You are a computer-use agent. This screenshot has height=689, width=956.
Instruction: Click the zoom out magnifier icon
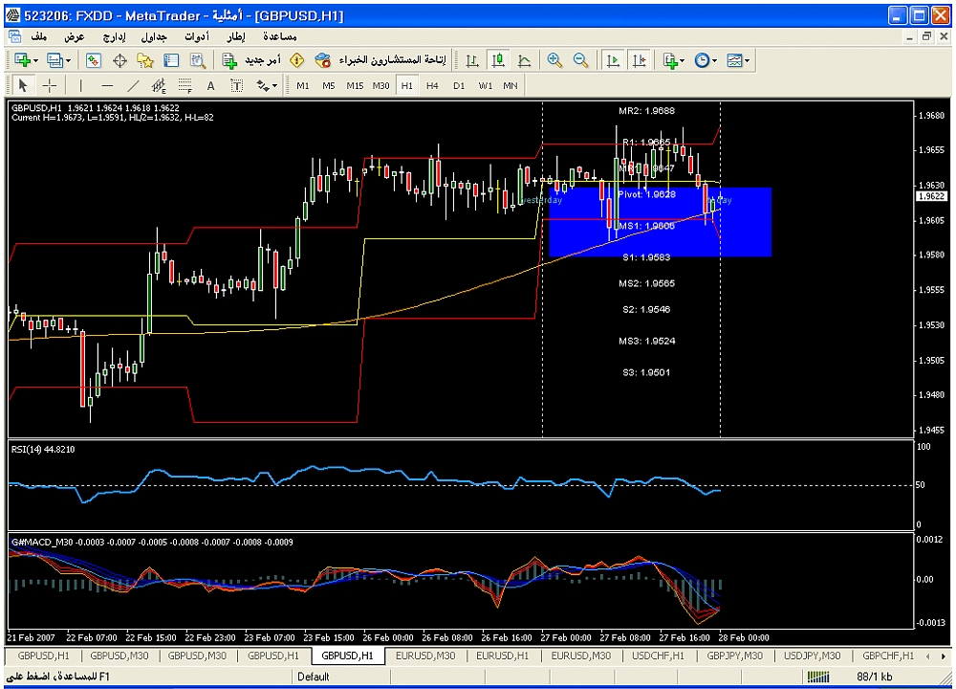tap(580, 60)
